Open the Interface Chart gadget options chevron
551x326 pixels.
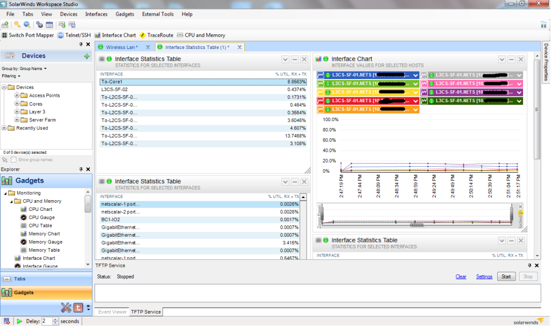pyautogui.click(x=502, y=59)
